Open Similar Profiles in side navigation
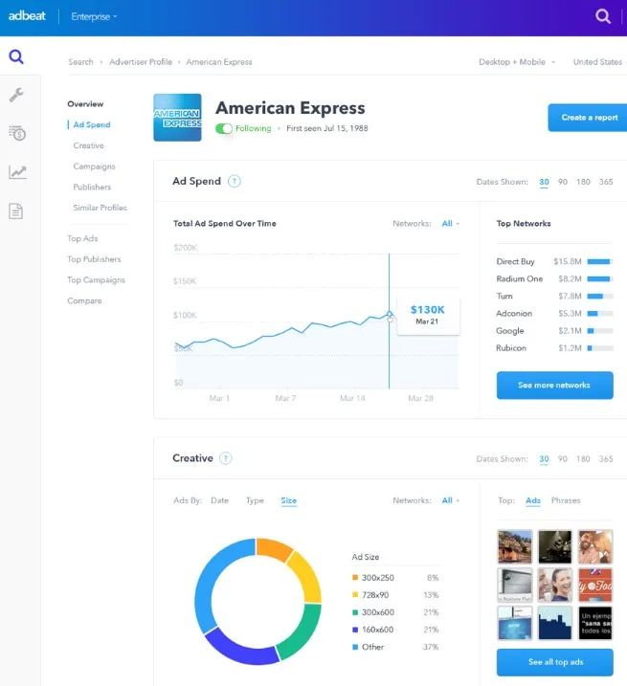627x686 pixels. (x=100, y=208)
